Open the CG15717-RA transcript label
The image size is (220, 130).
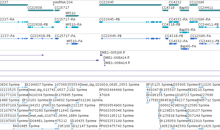[65, 19]
